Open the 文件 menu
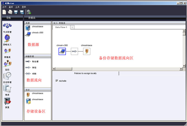 coord(4,7)
